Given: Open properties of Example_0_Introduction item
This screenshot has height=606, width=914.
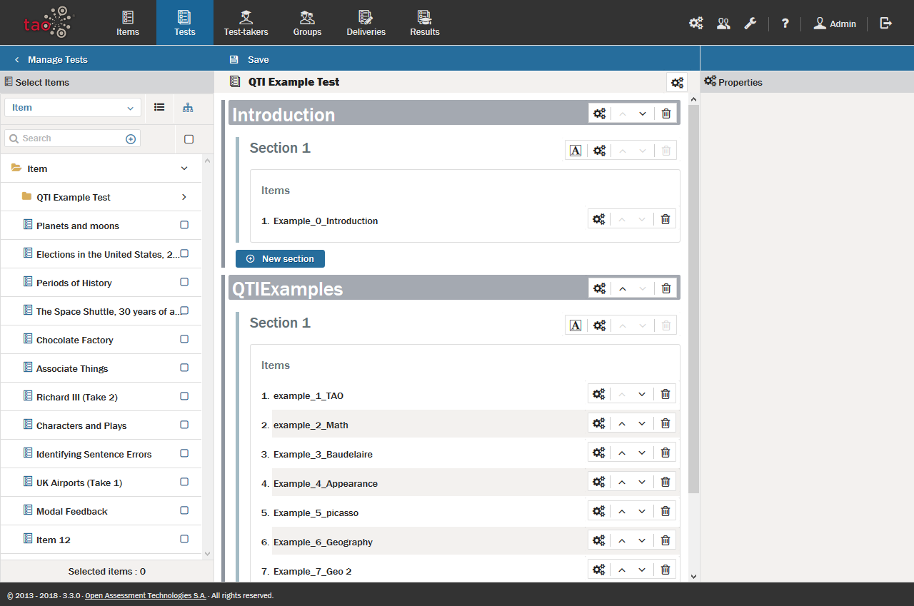Looking at the screenshot, I should pos(599,220).
